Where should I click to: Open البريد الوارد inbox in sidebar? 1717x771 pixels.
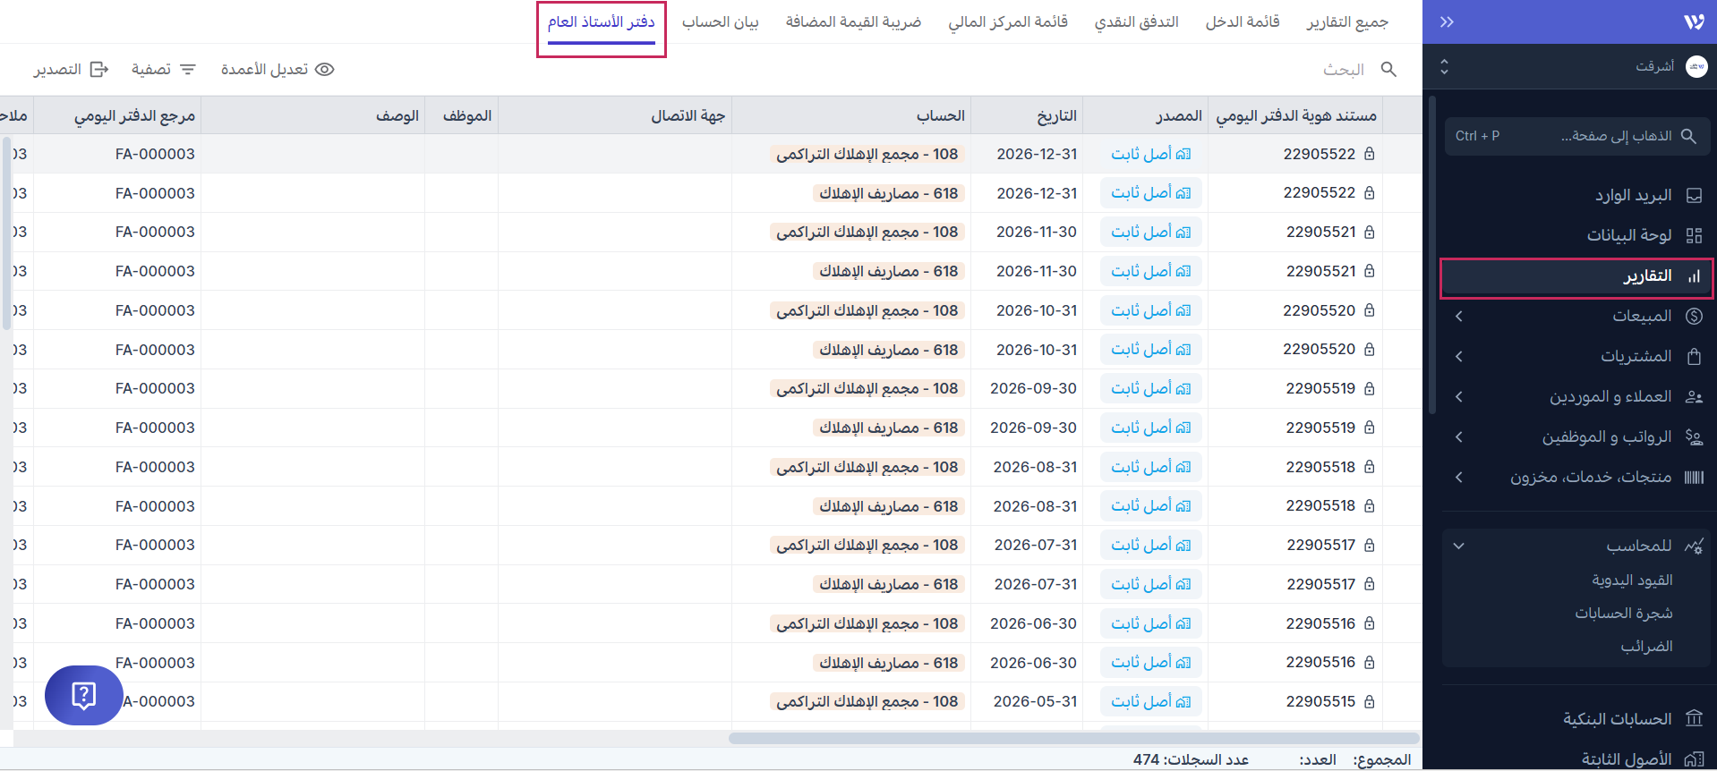click(x=1633, y=195)
